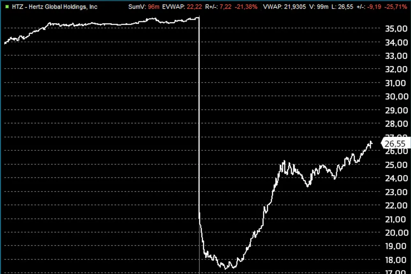
Task: Click the 26,55 current price marker label
Action: tap(396, 144)
